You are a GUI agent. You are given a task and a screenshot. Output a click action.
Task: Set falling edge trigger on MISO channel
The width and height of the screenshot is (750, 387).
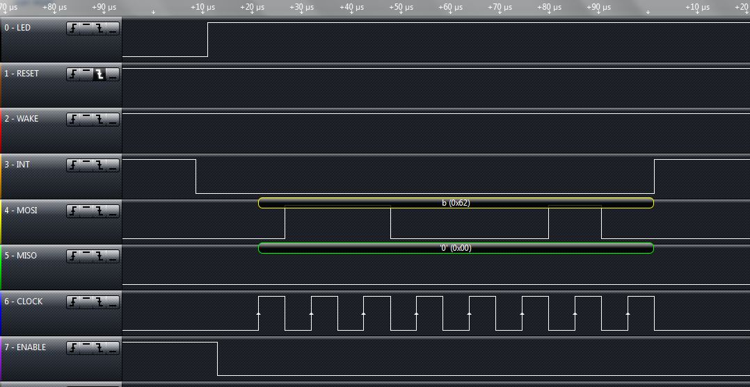pyautogui.click(x=99, y=256)
